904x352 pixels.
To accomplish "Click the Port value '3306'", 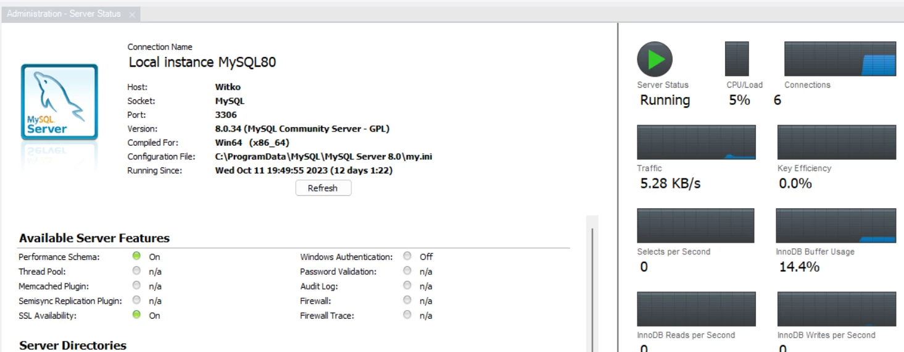I will click(x=226, y=115).
